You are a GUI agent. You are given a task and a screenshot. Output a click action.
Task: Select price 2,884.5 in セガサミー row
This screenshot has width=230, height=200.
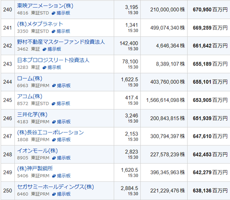pyautogui.click(x=129, y=188)
